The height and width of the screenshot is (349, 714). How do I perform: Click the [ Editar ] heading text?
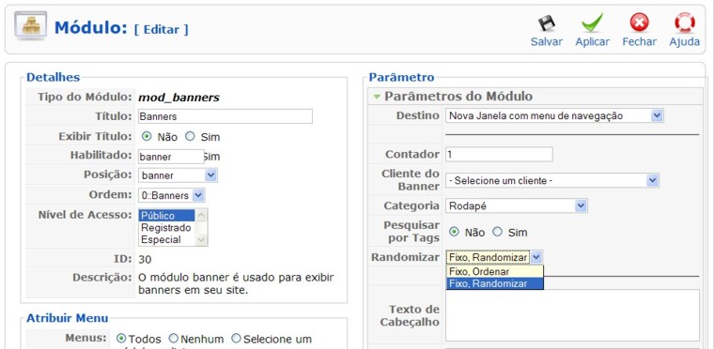point(162,30)
